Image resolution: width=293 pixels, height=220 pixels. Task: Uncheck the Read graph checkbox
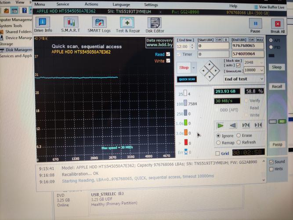click(x=168, y=54)
